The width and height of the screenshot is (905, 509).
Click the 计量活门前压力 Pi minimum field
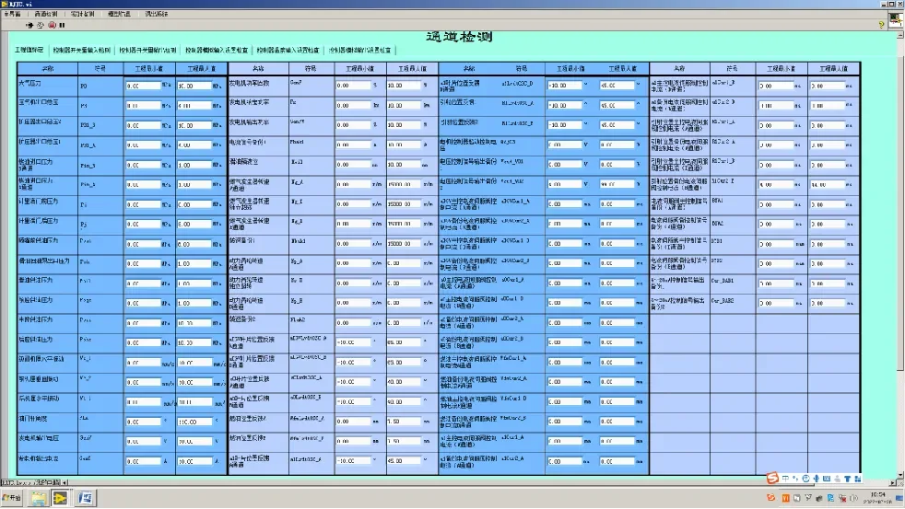143,204
